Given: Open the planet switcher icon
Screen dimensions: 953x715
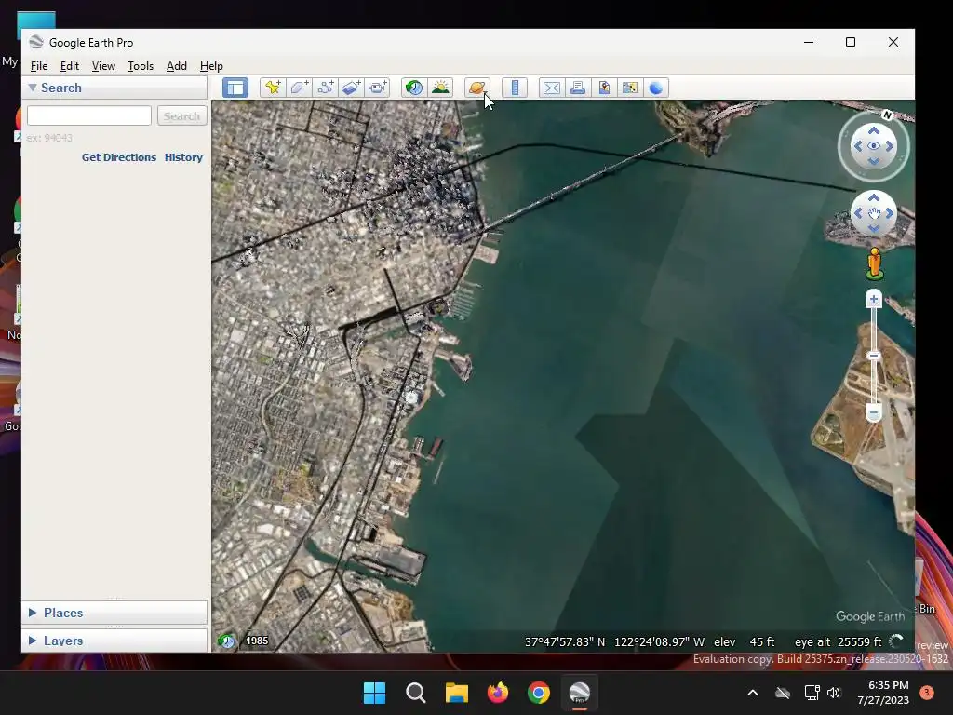Looking at the screenshot, I should (477, 88).
